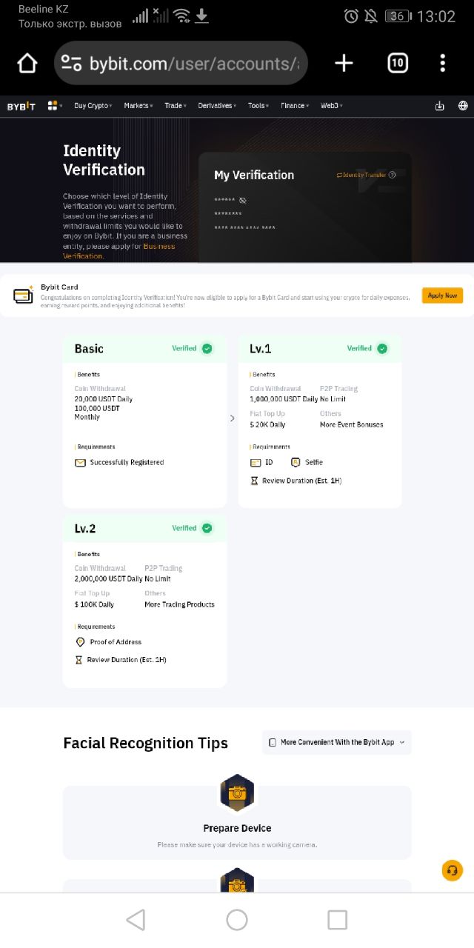Click the Bybit logo

21,106
